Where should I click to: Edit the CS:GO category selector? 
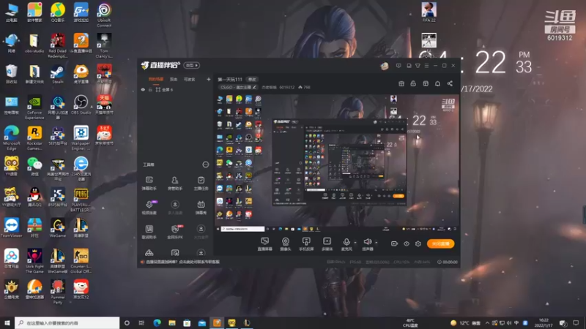pyautogui.click(x=238, y=87)
